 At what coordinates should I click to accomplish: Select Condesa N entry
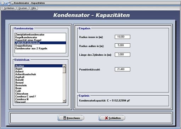tap(39, 99)
